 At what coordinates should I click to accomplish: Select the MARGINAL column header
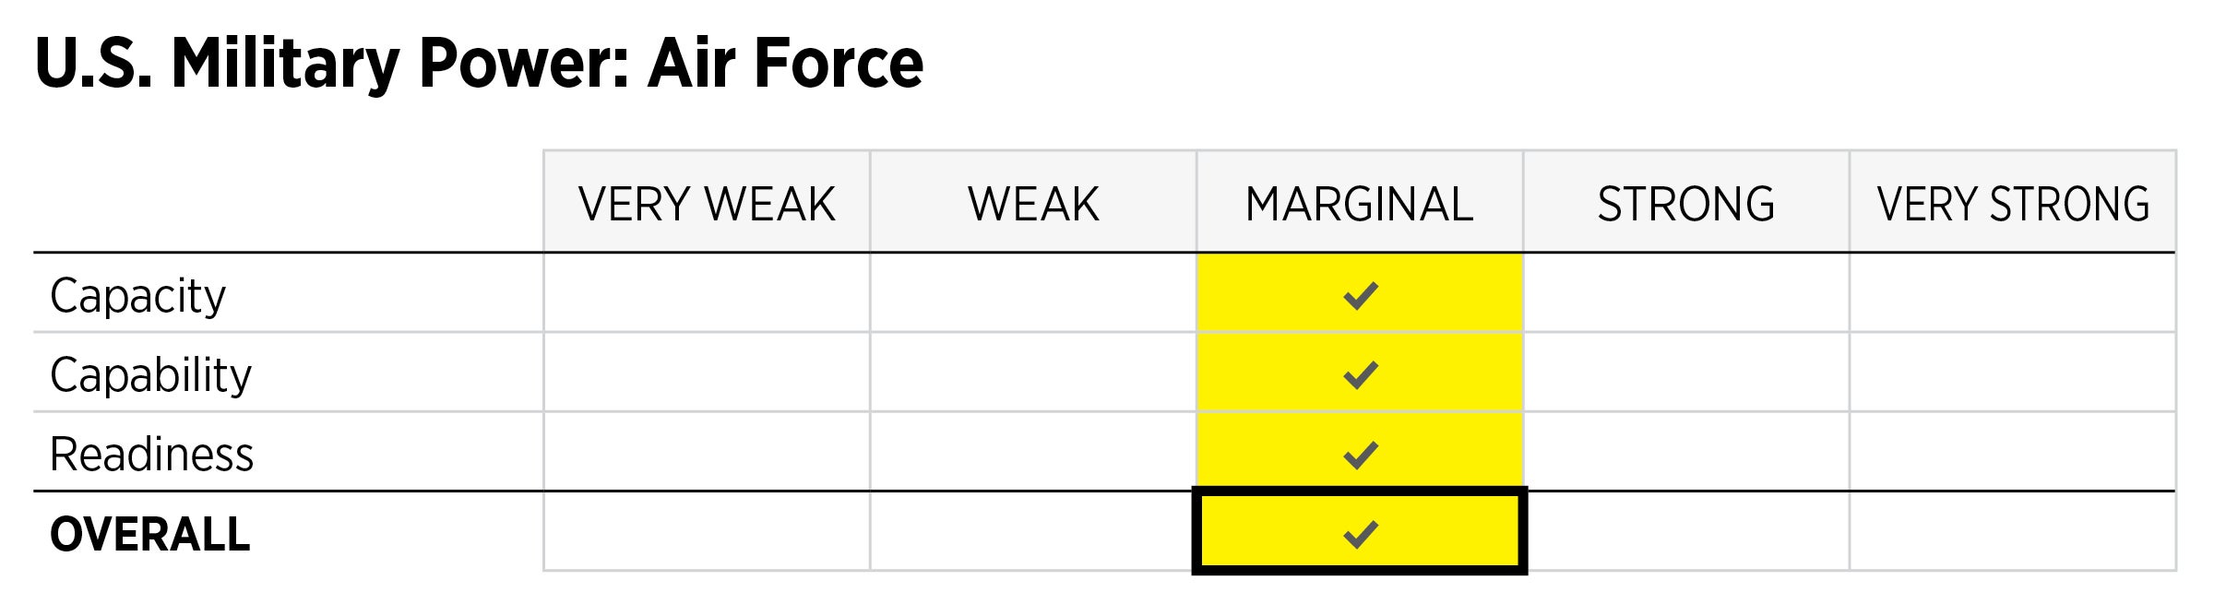[x=1360, y=204]
